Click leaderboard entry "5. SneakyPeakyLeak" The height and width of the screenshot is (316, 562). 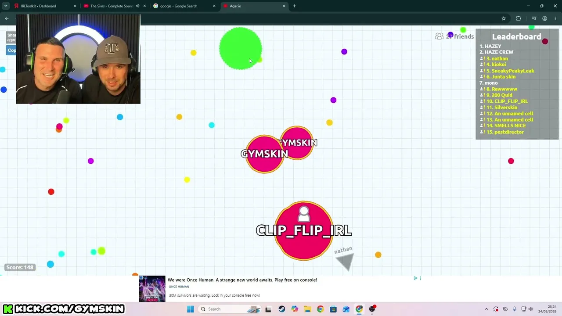click(x=507, y=71)
